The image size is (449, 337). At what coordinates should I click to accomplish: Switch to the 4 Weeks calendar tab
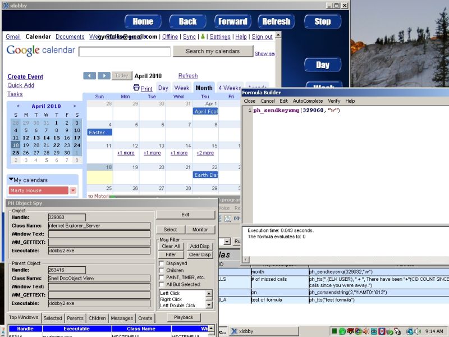click(230, 88)
